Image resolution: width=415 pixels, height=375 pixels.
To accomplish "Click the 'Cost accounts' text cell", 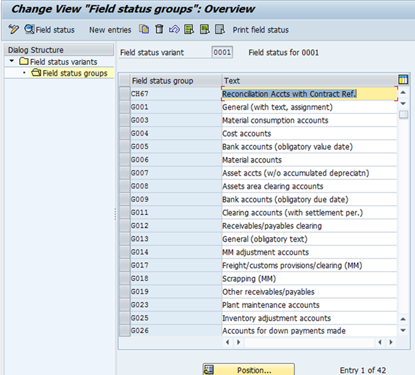I will tap(309, 133).
